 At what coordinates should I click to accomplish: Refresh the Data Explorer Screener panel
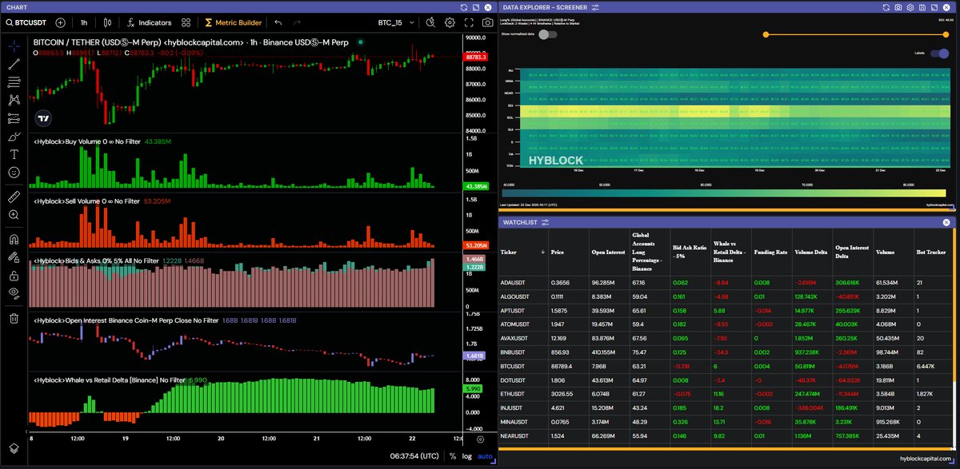pyautogui.click(x=887, y=6)
